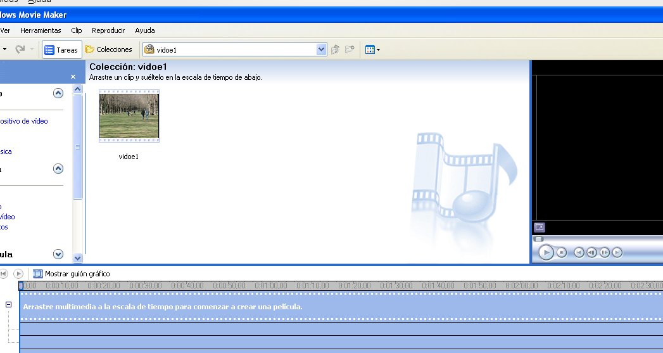Image resolution: width=663 pixels, height=353 pixels.
Task: Click the Tasks pane scrollbar thumb
Action: coord(77,147)
